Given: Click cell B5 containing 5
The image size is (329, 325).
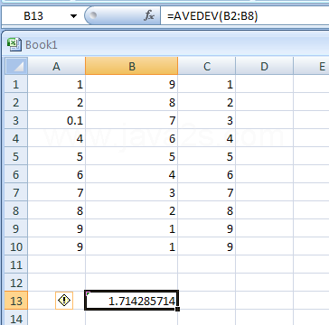Looking at the screenshot, I should 132,156.
